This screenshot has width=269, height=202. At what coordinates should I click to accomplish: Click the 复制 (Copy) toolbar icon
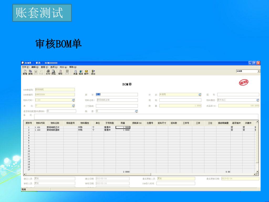pyautogui.click(x=30, y=72)
